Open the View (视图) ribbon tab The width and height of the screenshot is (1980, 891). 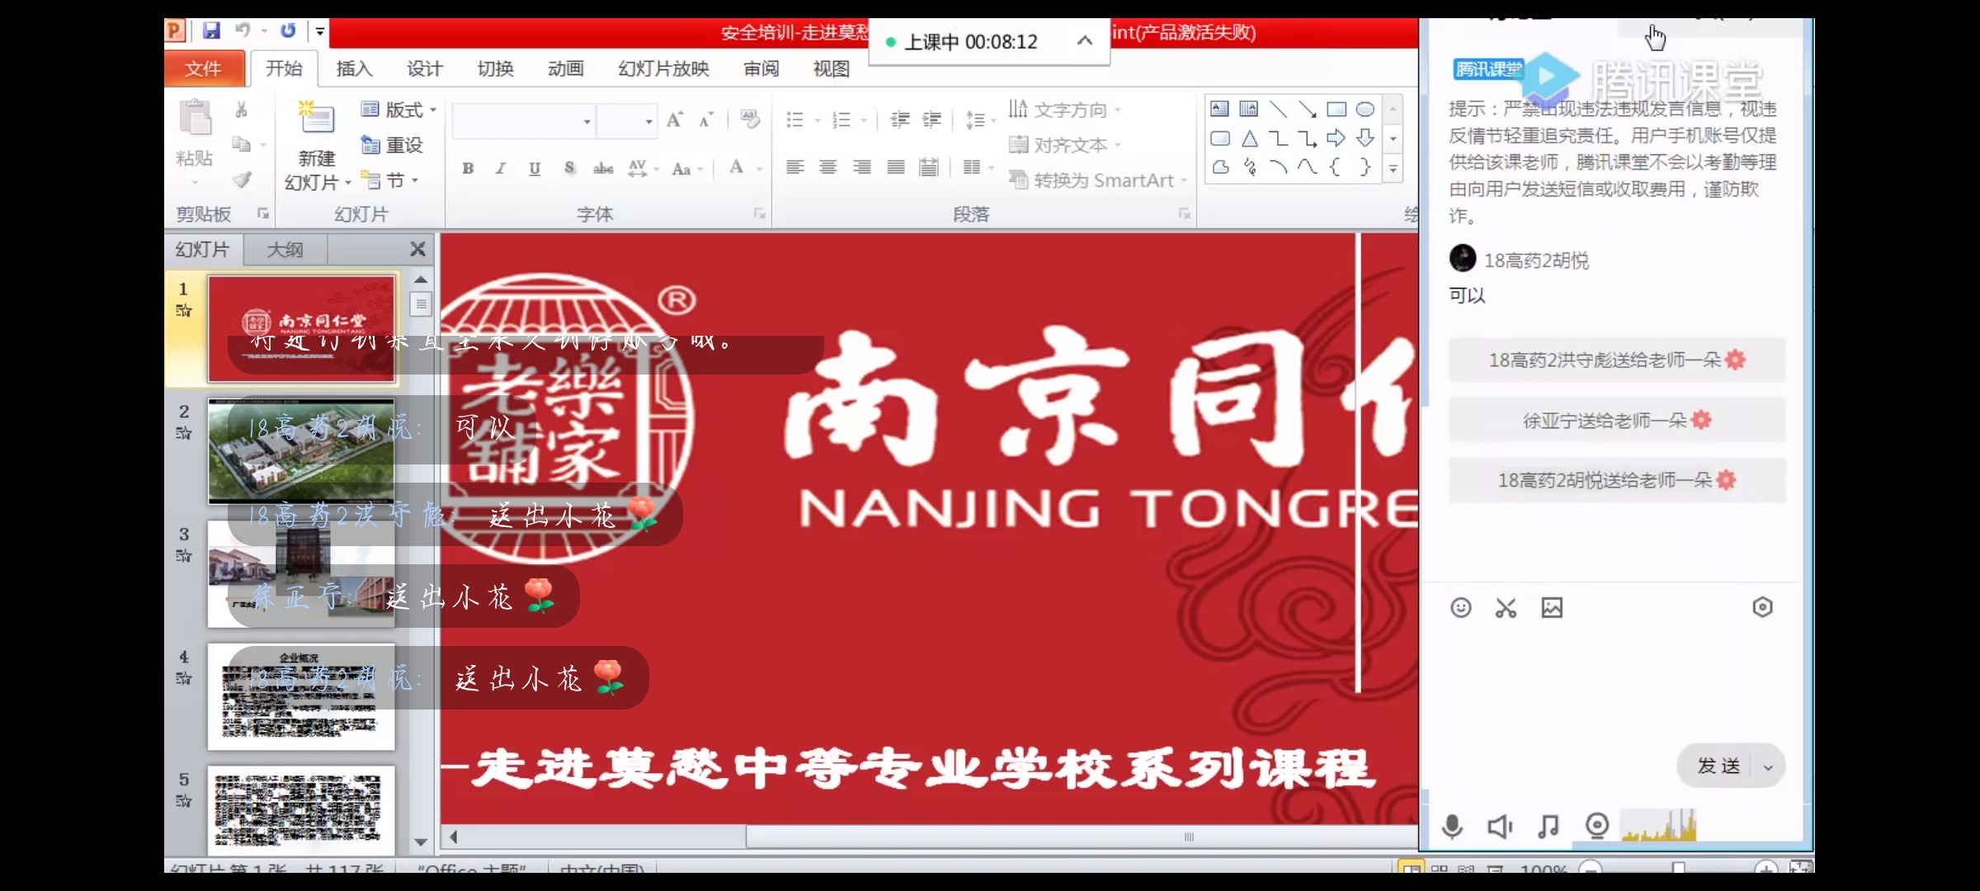(831, 68)
